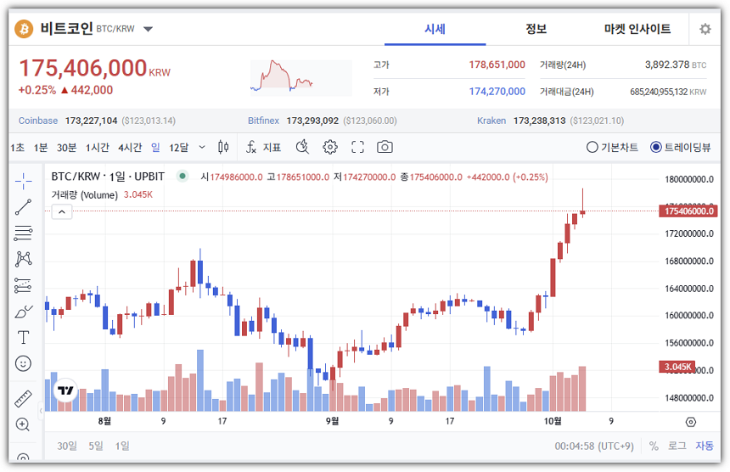This screenshot has height=472, width=730.
Task: Click the mini price sparkline chart
Action: pos(301,78)
